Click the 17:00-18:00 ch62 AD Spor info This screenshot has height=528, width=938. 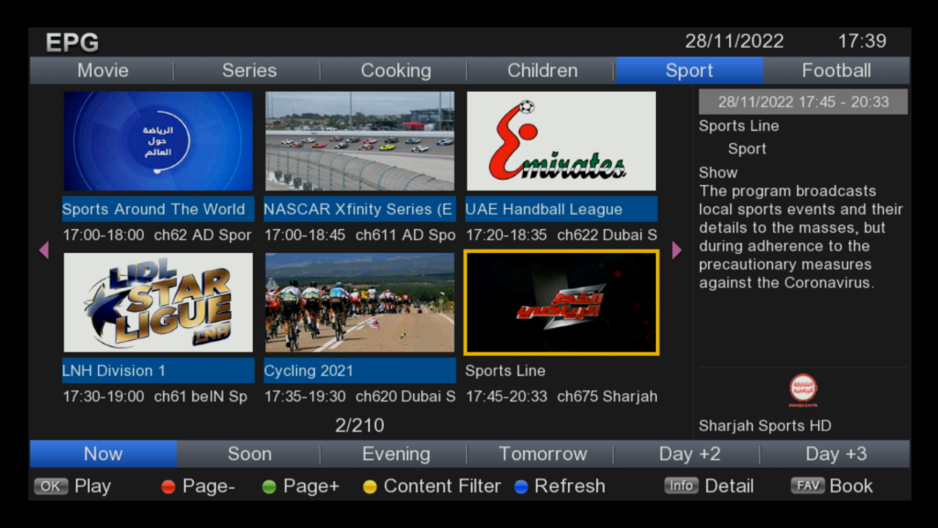[x=157, y=235]
